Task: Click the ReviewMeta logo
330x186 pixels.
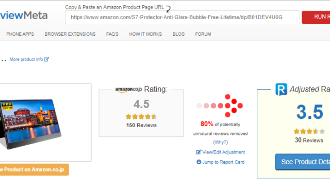Action: pos(24,16)
